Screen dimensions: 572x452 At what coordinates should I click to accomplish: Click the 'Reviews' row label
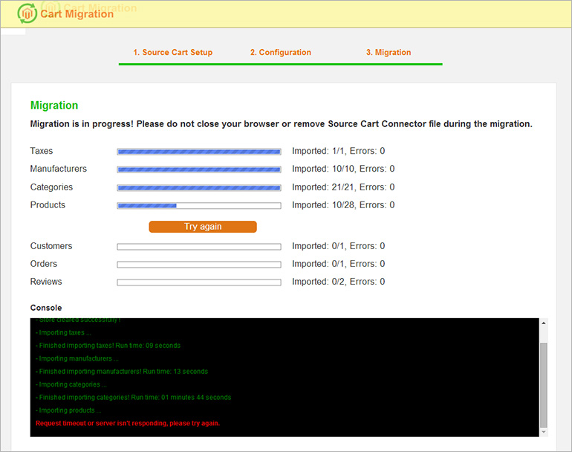(x=46, y=282)
